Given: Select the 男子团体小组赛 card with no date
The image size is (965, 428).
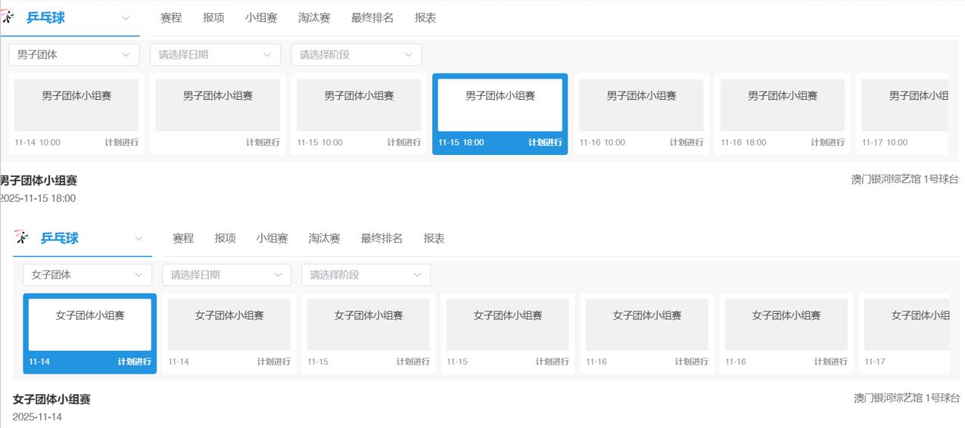Looking at the screenshot, I should pos(218,114).
